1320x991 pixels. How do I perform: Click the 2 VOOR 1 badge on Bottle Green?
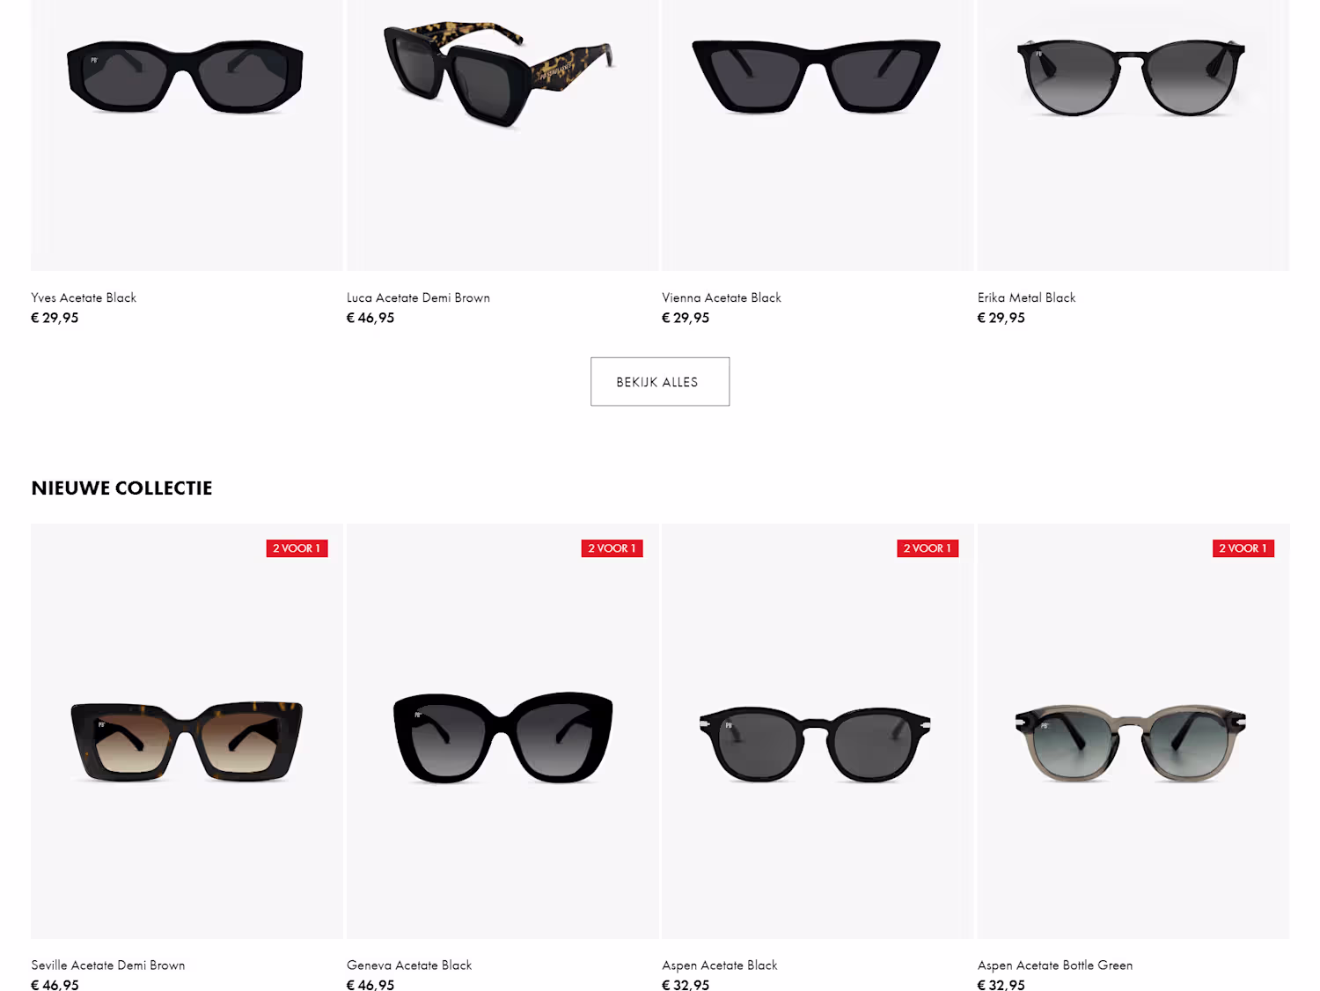1243,548
